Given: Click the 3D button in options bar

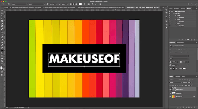Looking at the screenshot, I should coord(100,4).
